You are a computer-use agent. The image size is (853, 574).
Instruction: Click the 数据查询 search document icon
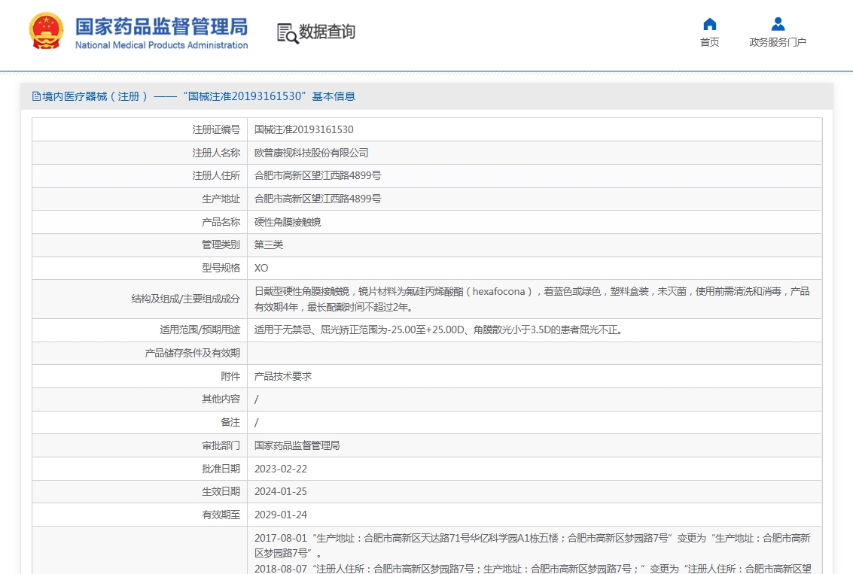288,33
